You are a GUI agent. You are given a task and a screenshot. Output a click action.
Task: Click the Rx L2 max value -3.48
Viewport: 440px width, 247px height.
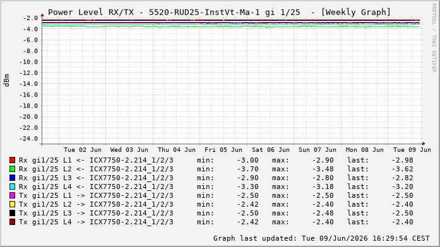tap(323, 169)
